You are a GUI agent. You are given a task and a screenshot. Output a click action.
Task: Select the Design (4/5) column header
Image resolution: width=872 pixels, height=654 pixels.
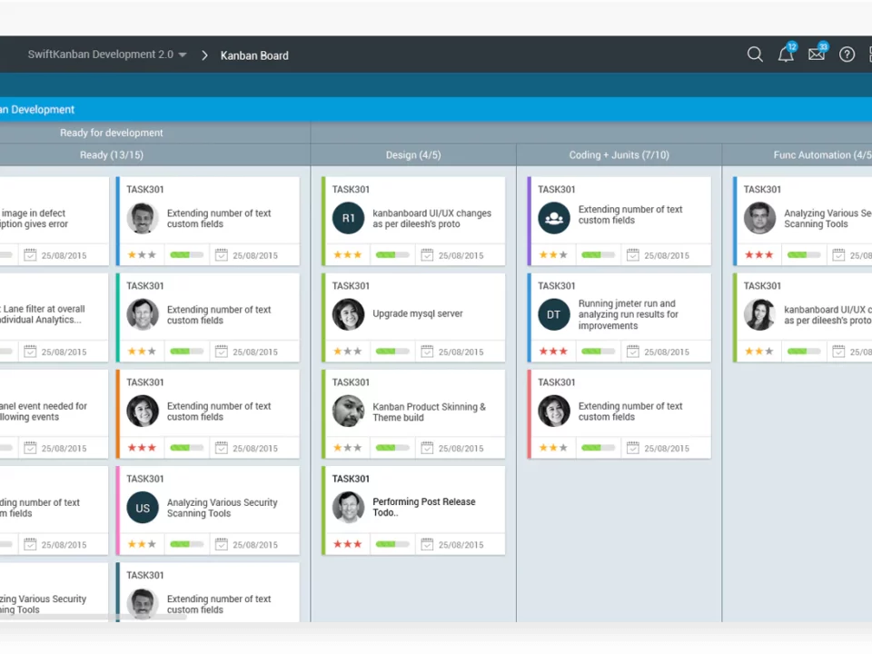(413, 155)
